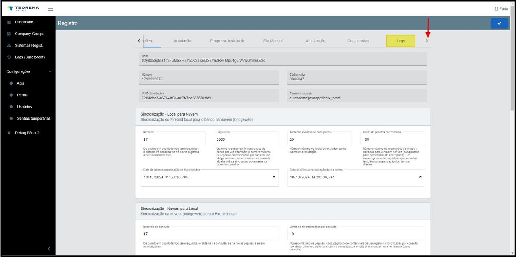Click the bullet icon beside Usuários

11,107
